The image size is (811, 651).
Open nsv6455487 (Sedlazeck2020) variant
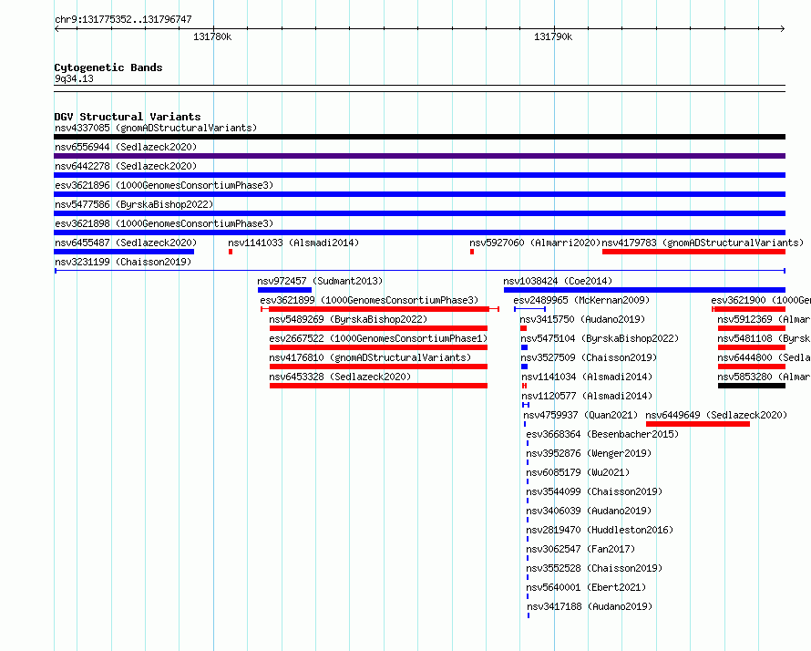point(126,243)
